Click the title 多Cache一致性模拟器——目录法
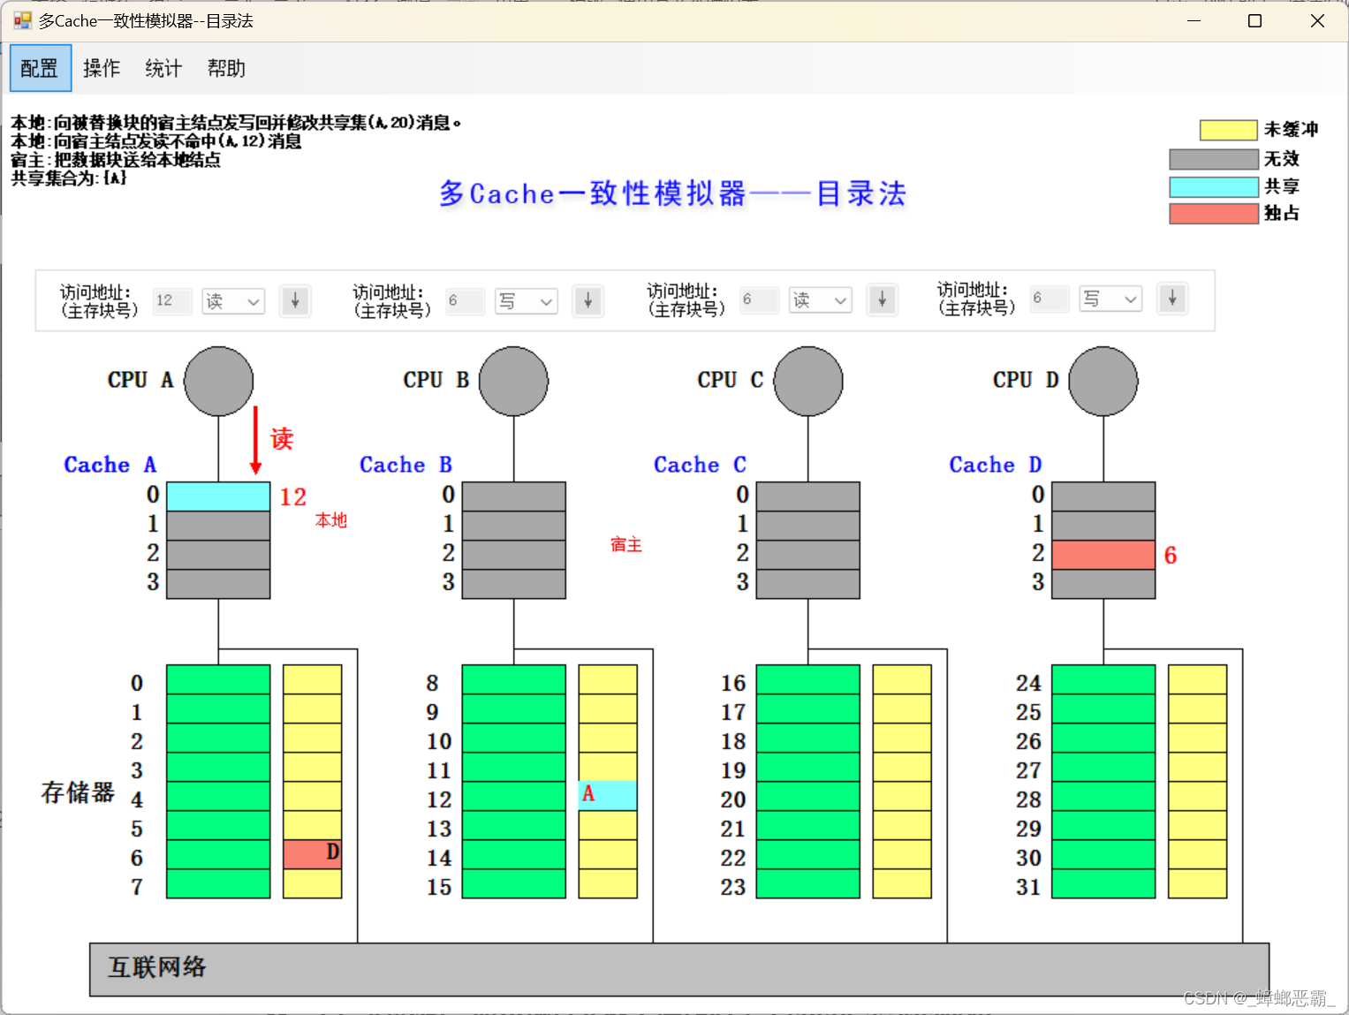The image size is (1349, 1015). pos(673,193)
